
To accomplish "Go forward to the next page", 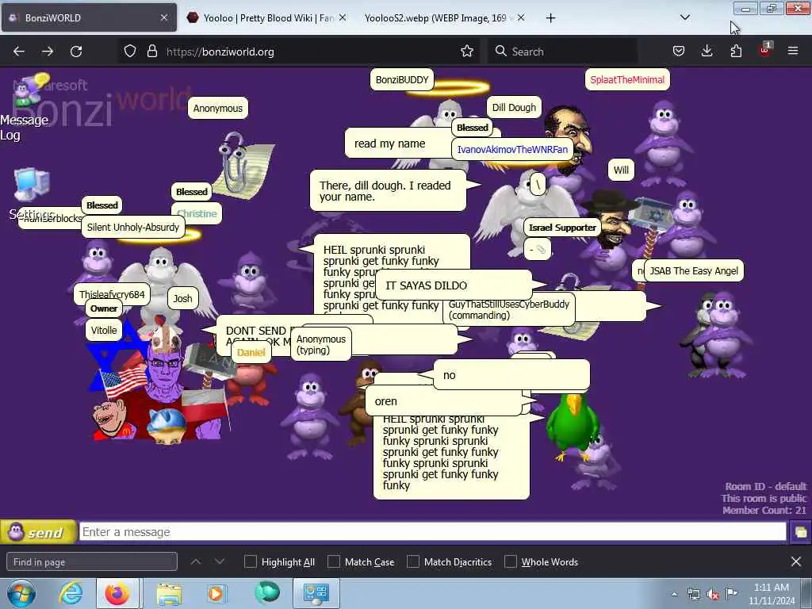I will [x=48, y=52].
